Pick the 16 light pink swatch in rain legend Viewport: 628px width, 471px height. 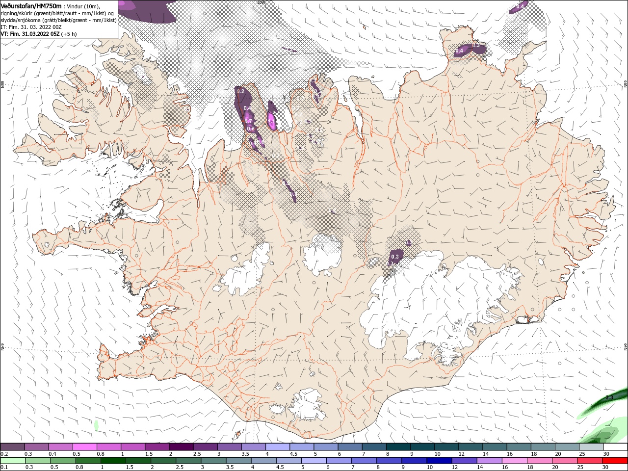pyautogui.click(x=514, y=460)
